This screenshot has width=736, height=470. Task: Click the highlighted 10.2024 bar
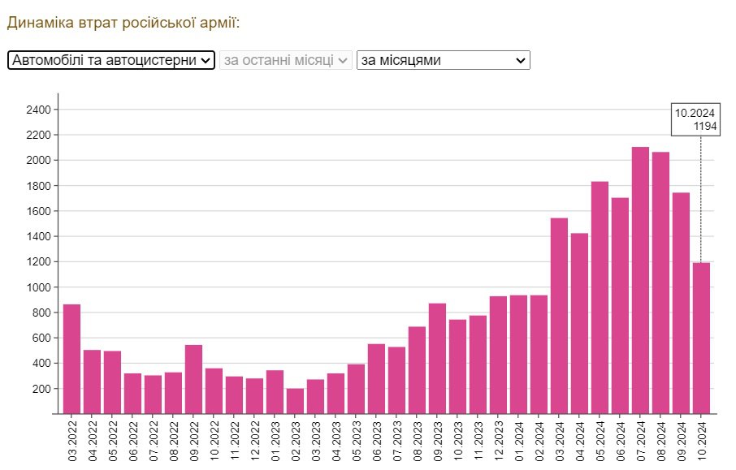point(701,338)
